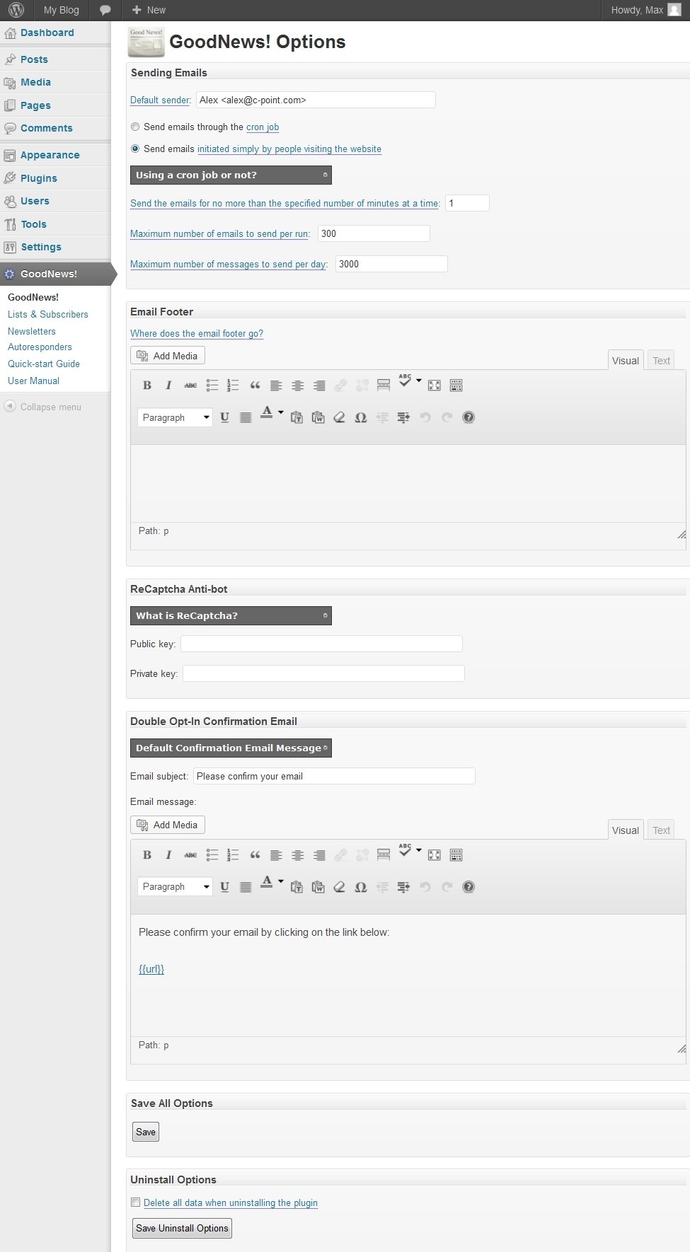690x1252 pixels.
Task: Toggle bold in the confirmation email editor
Action: [x=147, y=855]
